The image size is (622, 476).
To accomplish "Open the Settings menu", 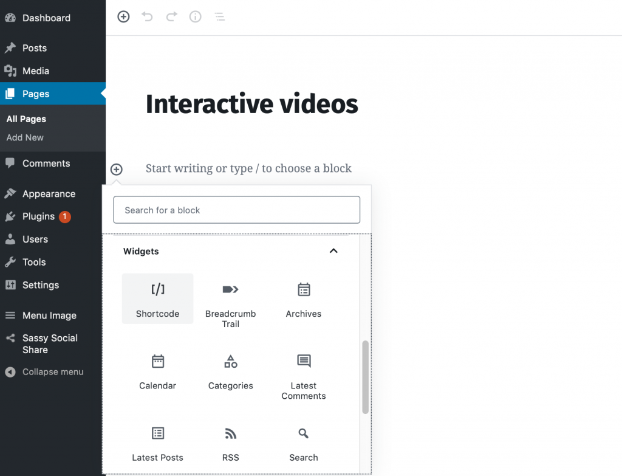I will (x=53, y=285).
